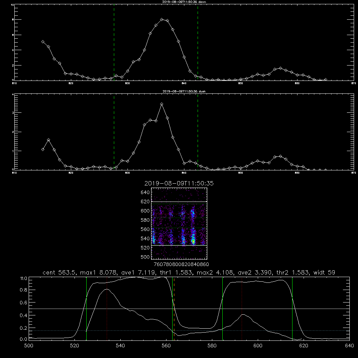
Task: Click the heatmap y-axis label '520'
Action: [145, 248]
